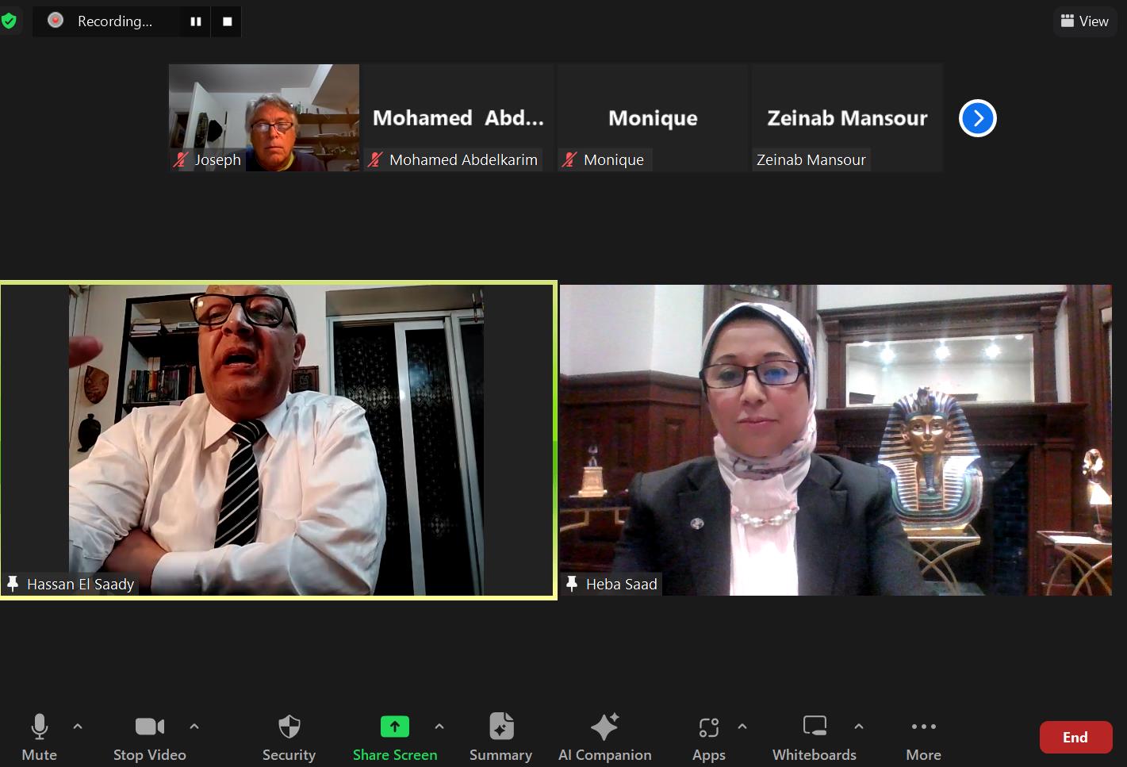Click the Recording... status text
Screen dimensions: 1127x767
pyautogui.click(x=115, y=21)
